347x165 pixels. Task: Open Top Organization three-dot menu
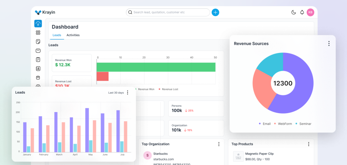click(x=219, y=144)
